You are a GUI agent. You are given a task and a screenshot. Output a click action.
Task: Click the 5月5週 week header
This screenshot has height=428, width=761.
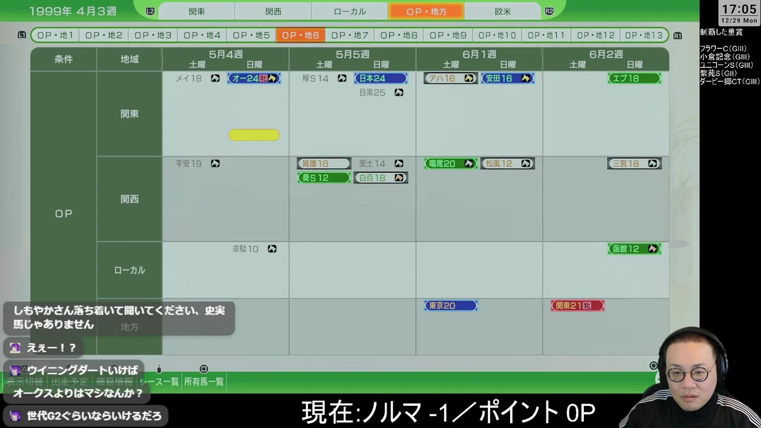[x=353, y=54]
